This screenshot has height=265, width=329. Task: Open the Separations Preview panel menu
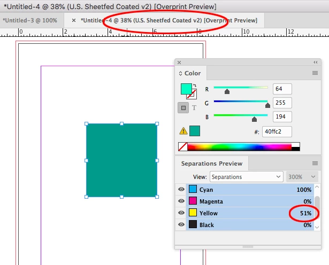coord(315,163)
